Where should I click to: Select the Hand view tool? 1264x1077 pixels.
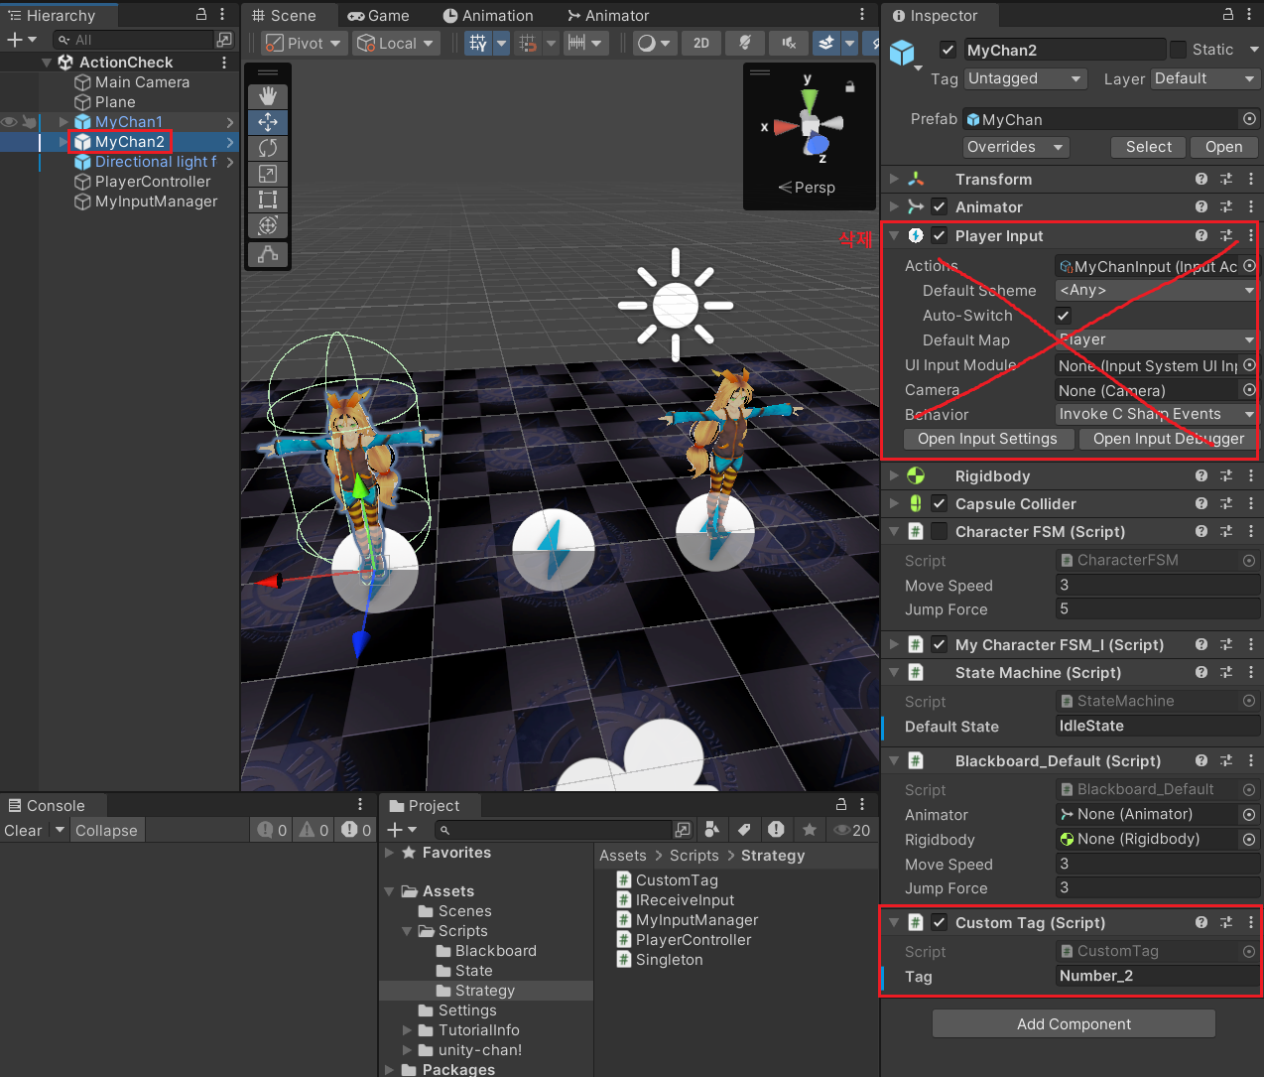(268, 96)
